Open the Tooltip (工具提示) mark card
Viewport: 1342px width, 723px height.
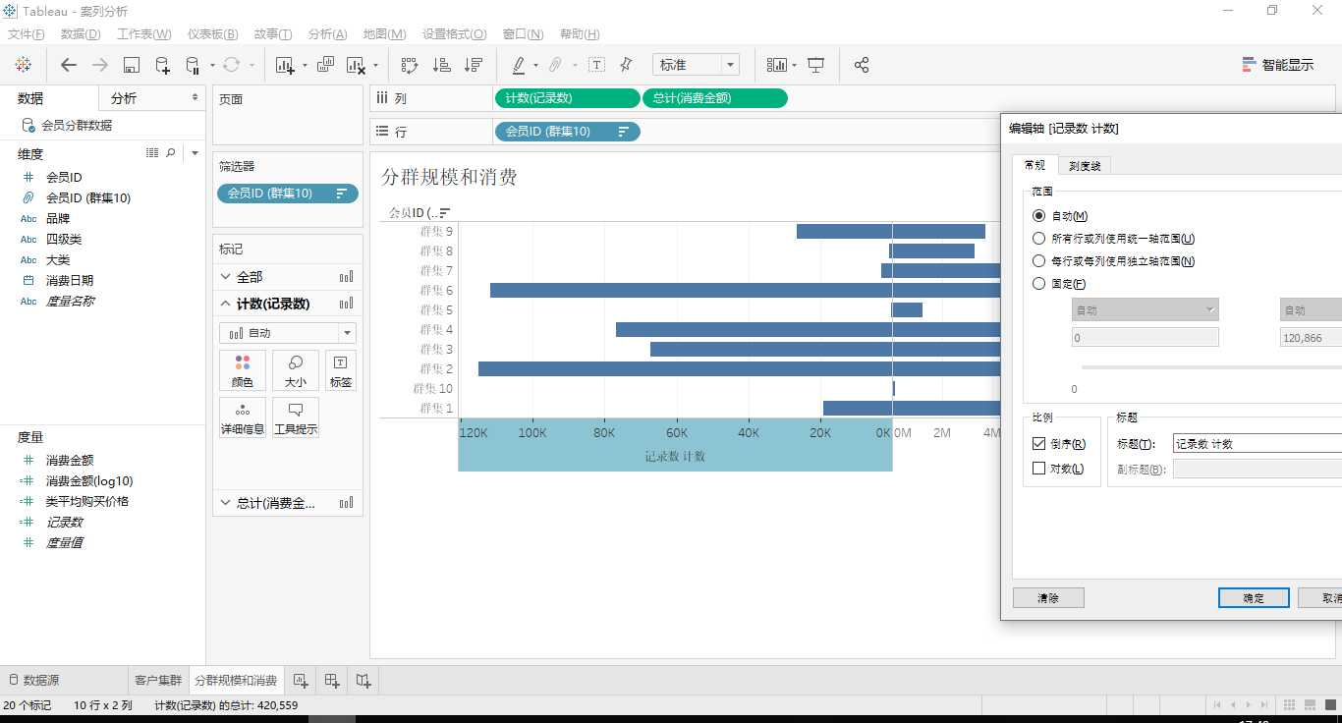[x=296, y=417]
